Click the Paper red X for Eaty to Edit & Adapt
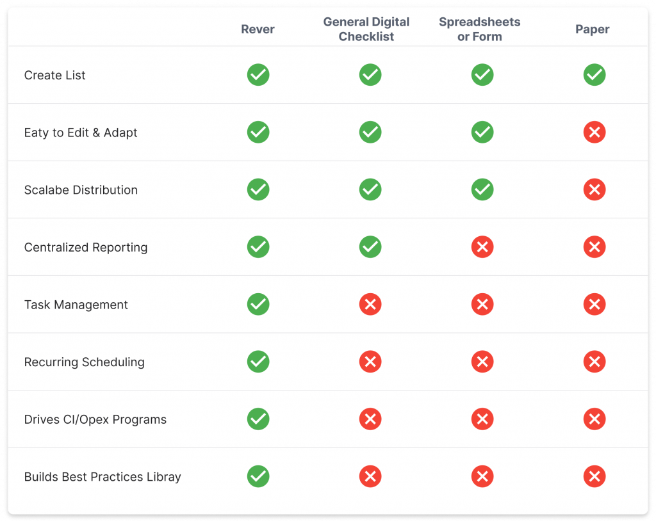Viewport: 656px width, 523px height. tap(594, 133)
